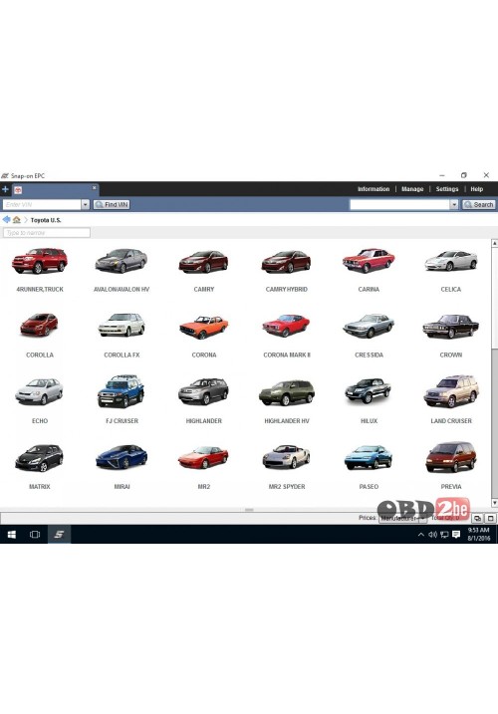Click the LAND CRUISER label text
The image size is (498, 714).
tap(451, 421)
